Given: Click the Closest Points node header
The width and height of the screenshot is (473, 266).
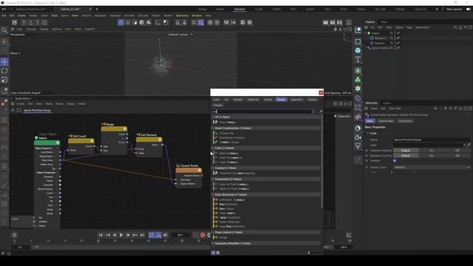Looking at the screenshot, I should (x=189, y=170).
